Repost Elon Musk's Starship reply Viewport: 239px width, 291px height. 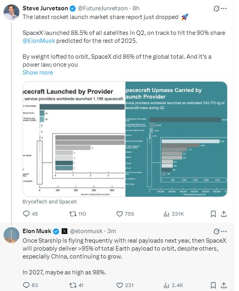coord(72,285)
